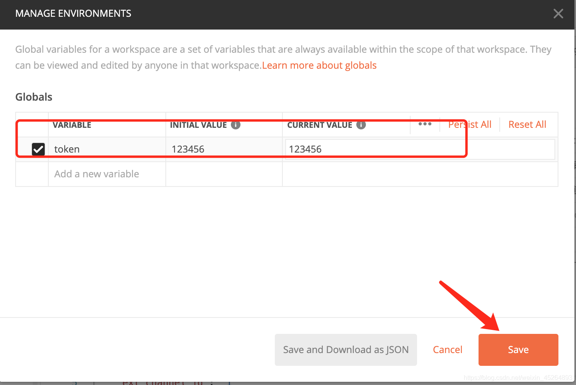Select the token variable name cell

[x=107, y=149]
